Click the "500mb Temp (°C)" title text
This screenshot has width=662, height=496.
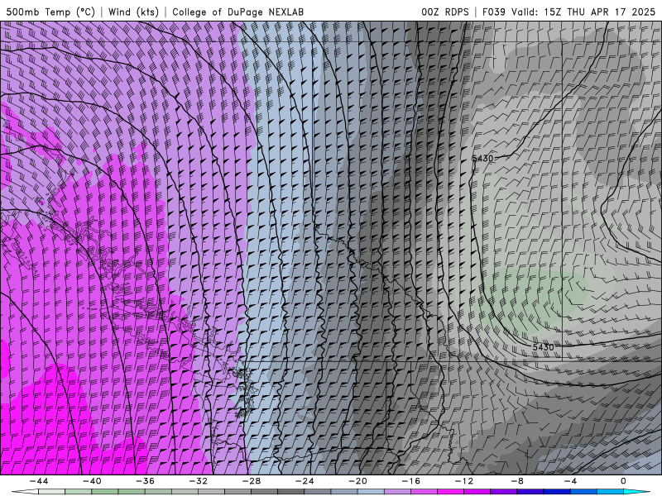pos(50,12)
